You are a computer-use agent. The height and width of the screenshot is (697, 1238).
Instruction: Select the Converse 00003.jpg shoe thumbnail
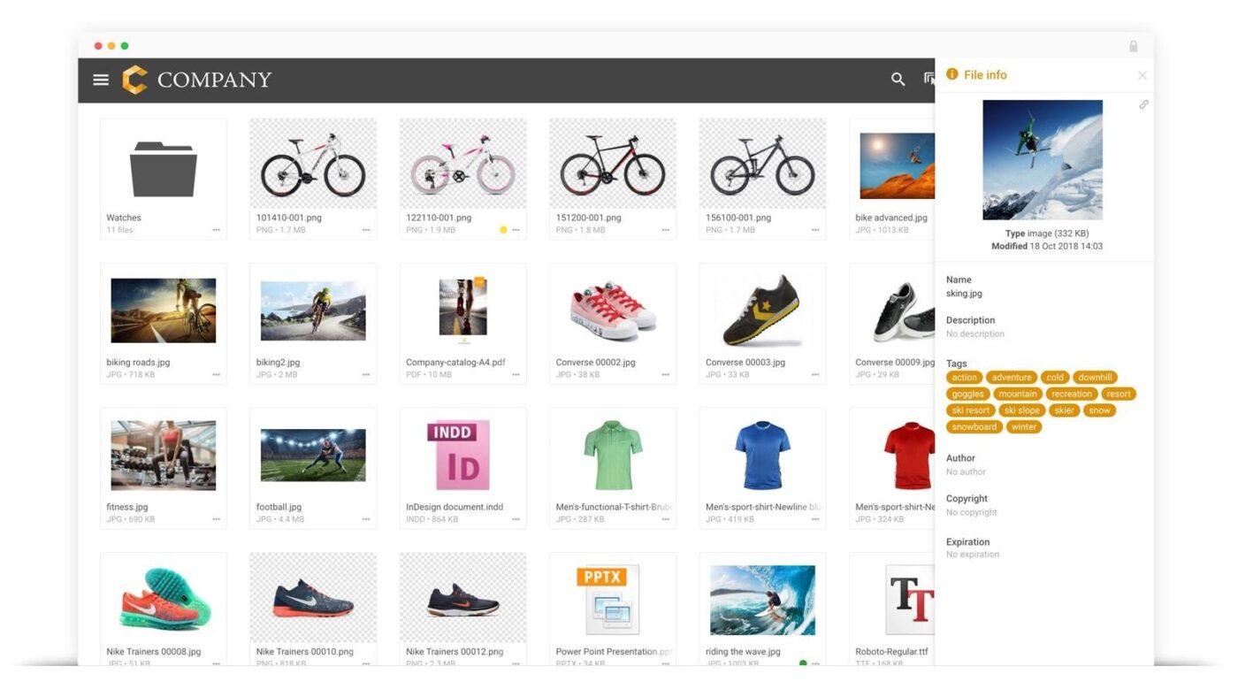pyautogui.click(x=762, y=310)
